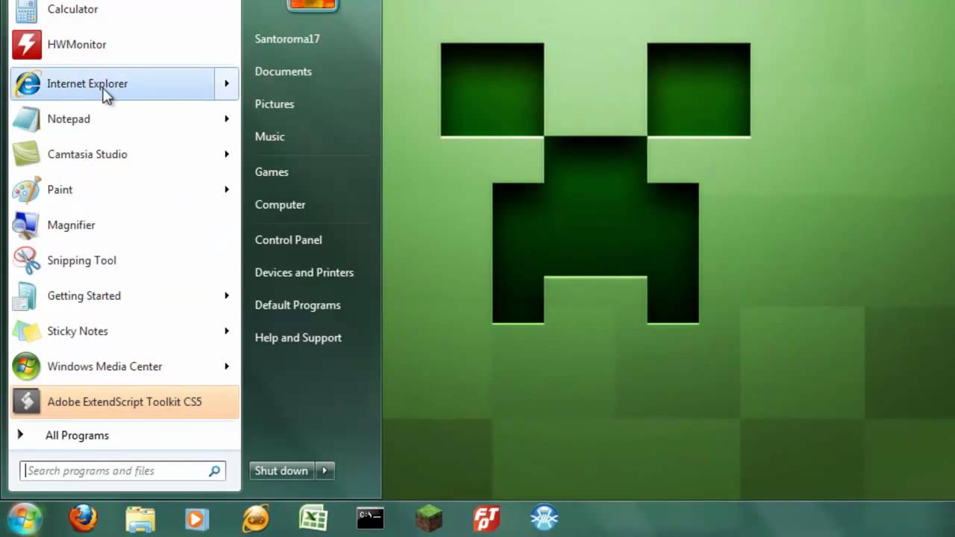This screenshot has width=955, height=537.
Task: Open the Calculator icon in Start menu
Action: pyautogui.click(x=26, y=10)
